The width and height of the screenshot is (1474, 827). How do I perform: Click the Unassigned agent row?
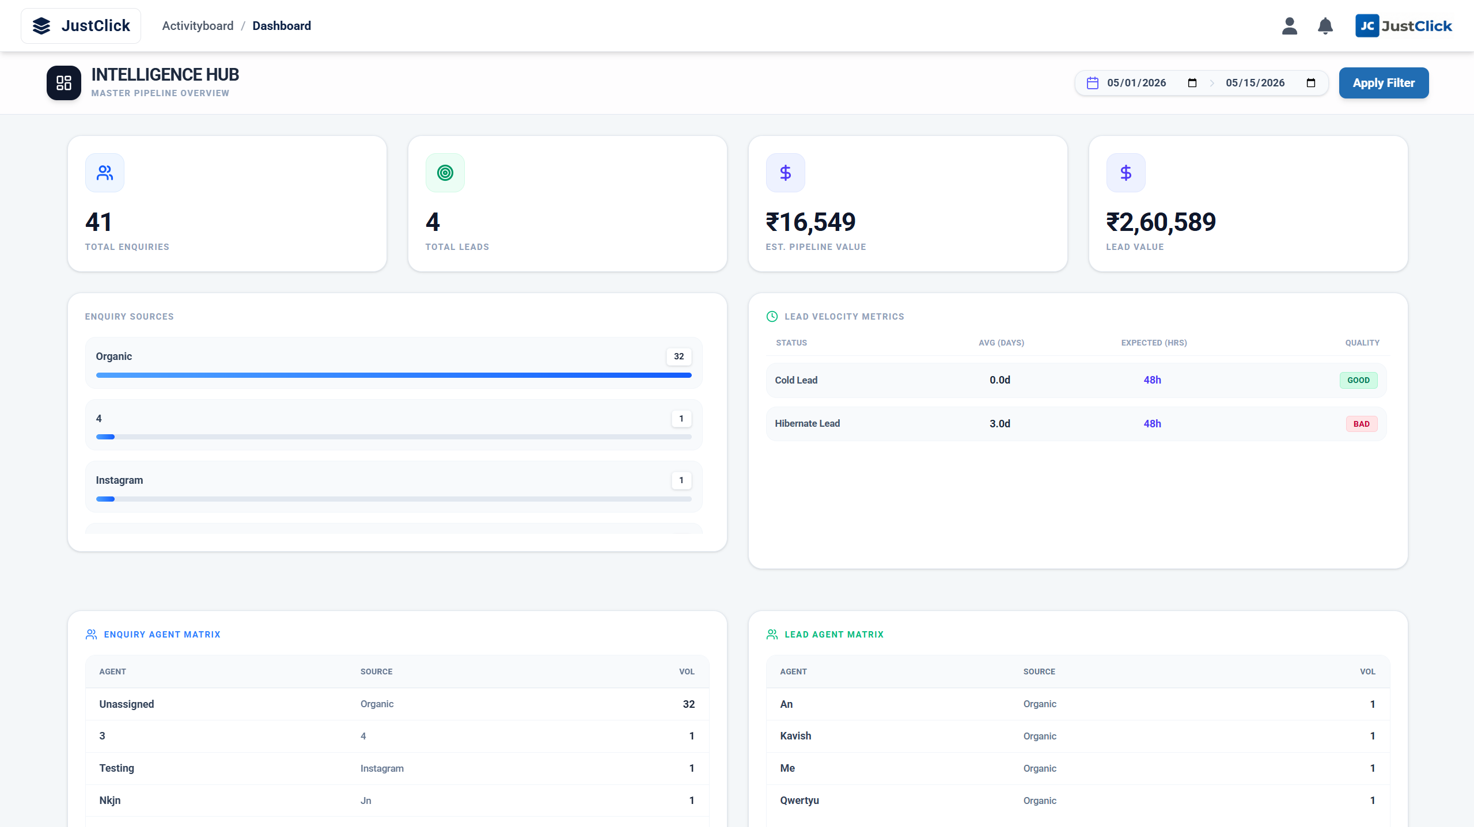[x=397, y=704]
